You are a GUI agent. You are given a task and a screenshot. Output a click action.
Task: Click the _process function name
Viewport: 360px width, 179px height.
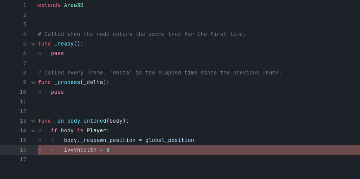pos(67,83)
